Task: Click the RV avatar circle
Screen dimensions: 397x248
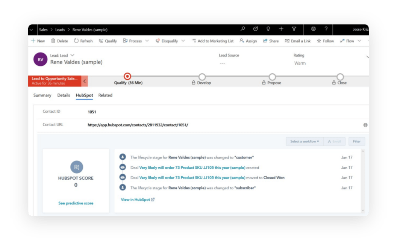Action: click(x=40, y=59)
